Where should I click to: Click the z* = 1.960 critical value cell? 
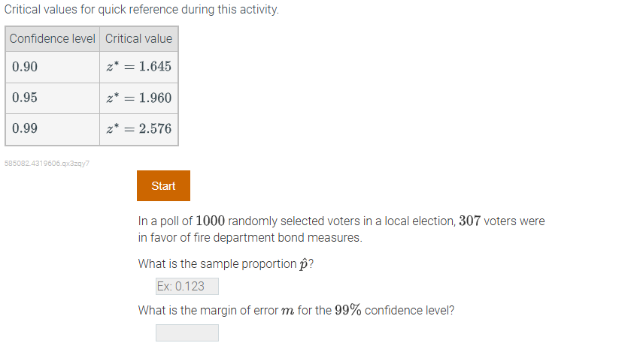pos(139,98)
